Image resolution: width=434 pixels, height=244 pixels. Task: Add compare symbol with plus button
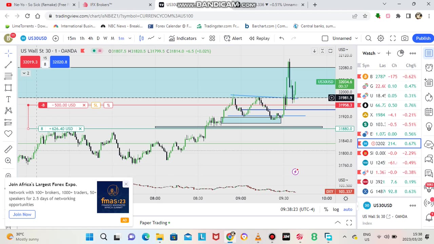point(56,38)
